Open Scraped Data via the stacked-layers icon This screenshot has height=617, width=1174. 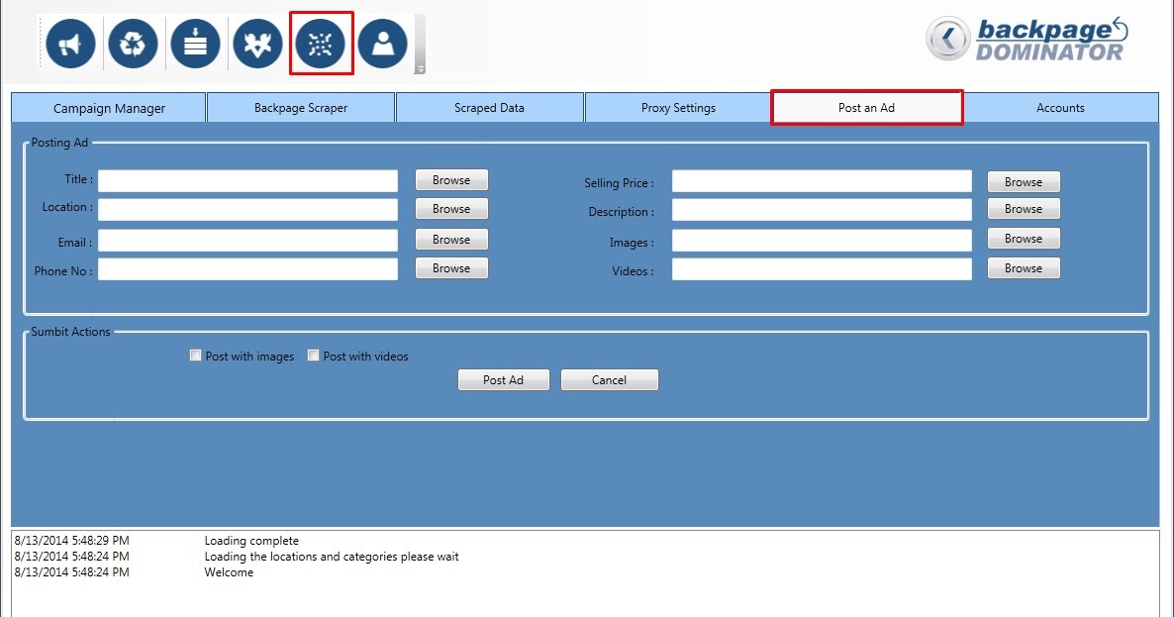click(x=195, y=43)
